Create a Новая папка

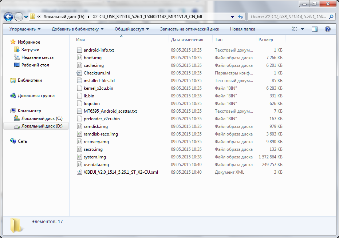(243, 29)
